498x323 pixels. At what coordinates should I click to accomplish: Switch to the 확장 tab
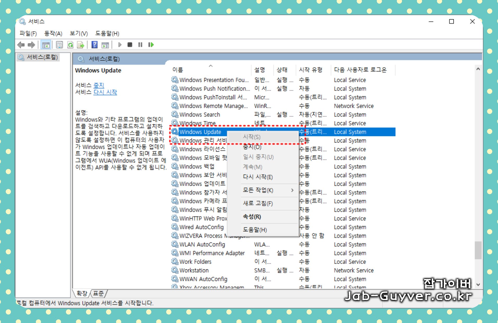pyautogui.click(x=82, y=294)
